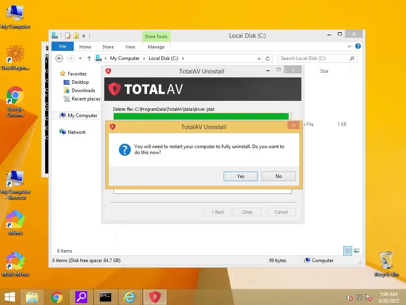This screenshot has height=305, width=406.
Task: Expand the breadcrumb arrow after My Computer
Action: tap(144, 58)
